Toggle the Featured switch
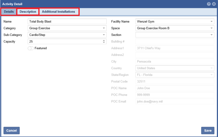 click(31, 48)
